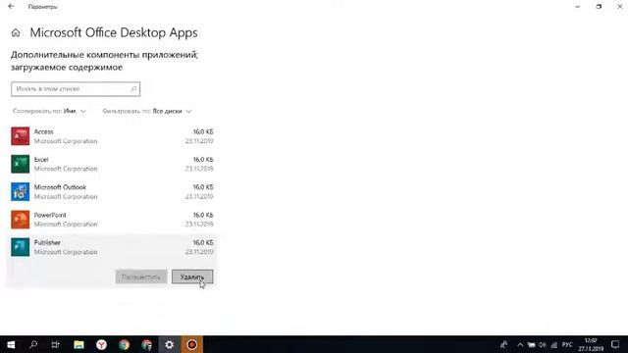Click the 16,0 КБ size in Access row
The width and height of the screenshot is (628, 353).
coord(203,131)
